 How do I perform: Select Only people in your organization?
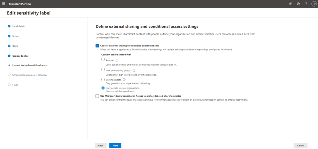[x=103, y=88]
